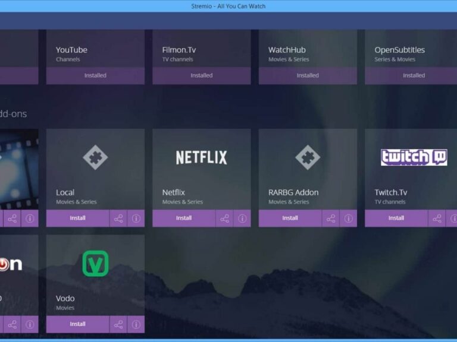Toggle Installed state of WatchHub addon
Screen dimensions: 457x342
pyautogui.click(x=308, y=75)
